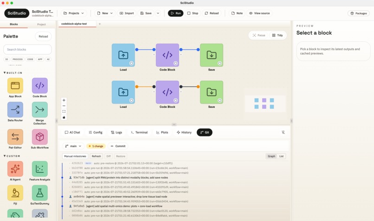
Task: Zoom out on the canvas
Action: [64, 106]
